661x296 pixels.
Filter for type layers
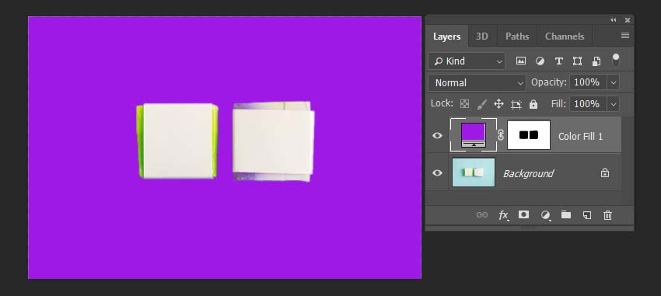pos(558,61)
